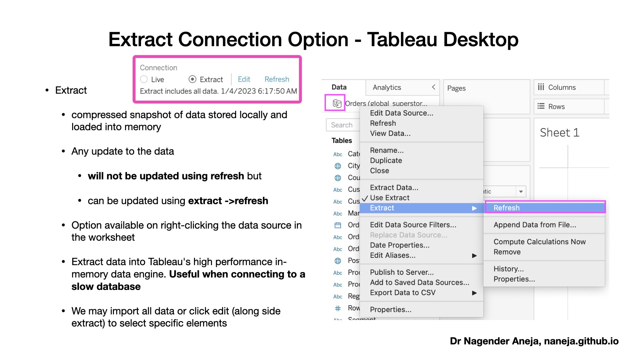Expand the Edit Aliases submenu arrow
The image size is (627, 353).
[x=474, y=256]
